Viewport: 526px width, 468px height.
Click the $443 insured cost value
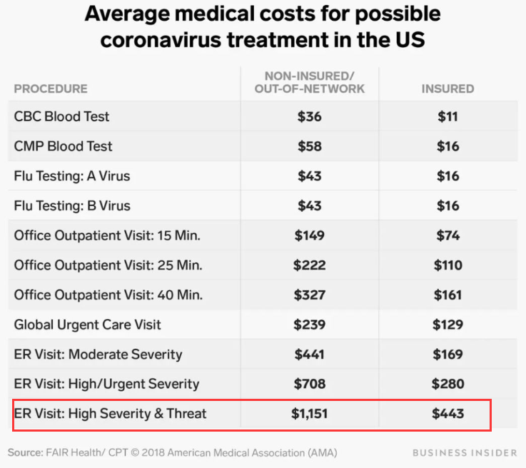pyautogui.click(x=447, y=414)
